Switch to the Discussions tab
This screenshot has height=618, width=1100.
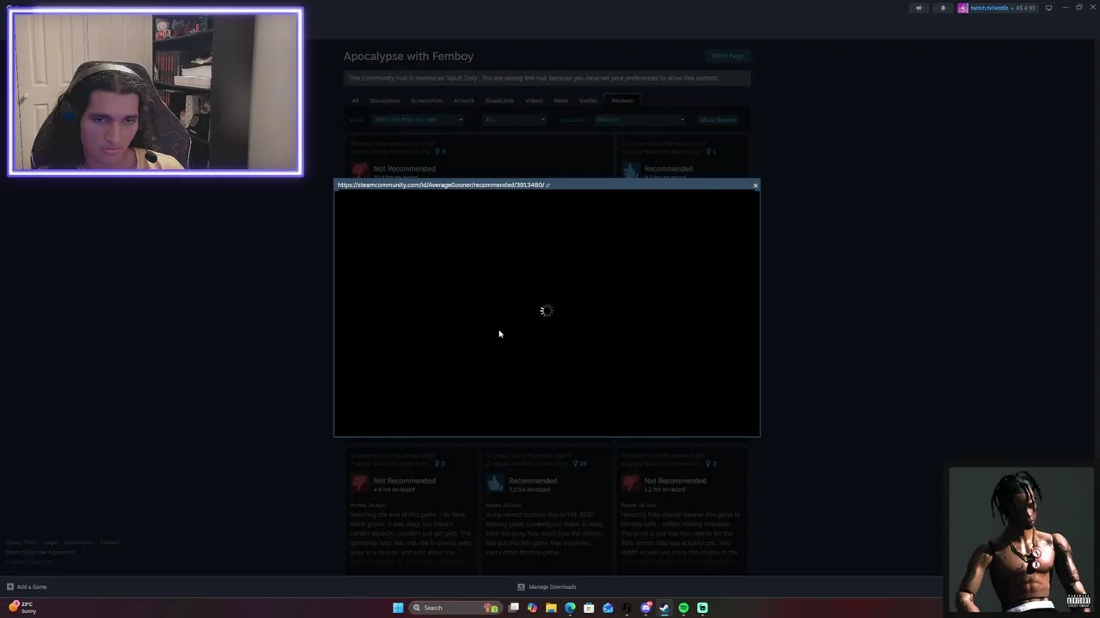click(385, 100)
